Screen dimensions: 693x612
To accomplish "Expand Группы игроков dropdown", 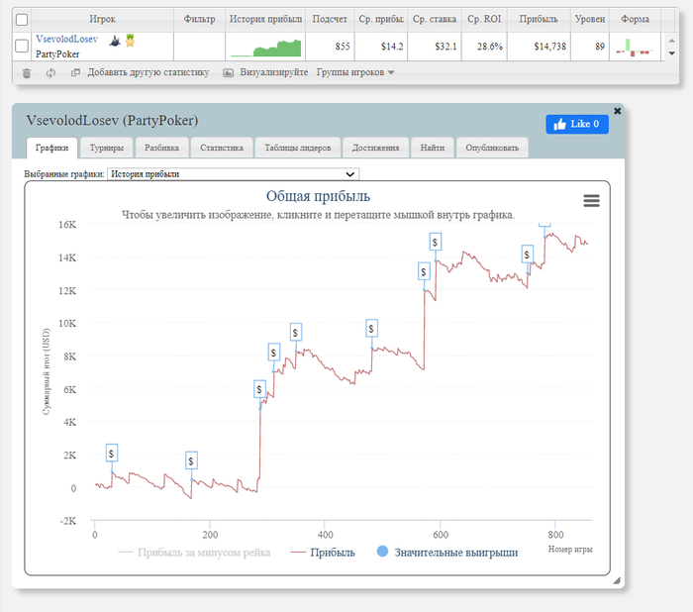I will pyautogui.click(x=354, y=72).
